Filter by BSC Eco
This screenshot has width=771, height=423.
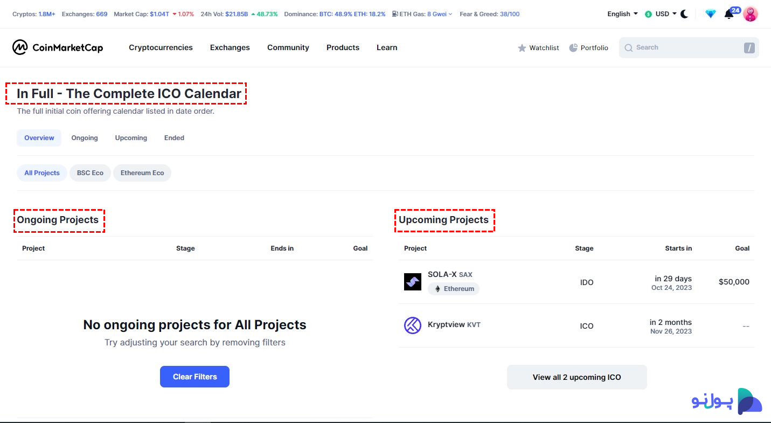tap(90, 173)
